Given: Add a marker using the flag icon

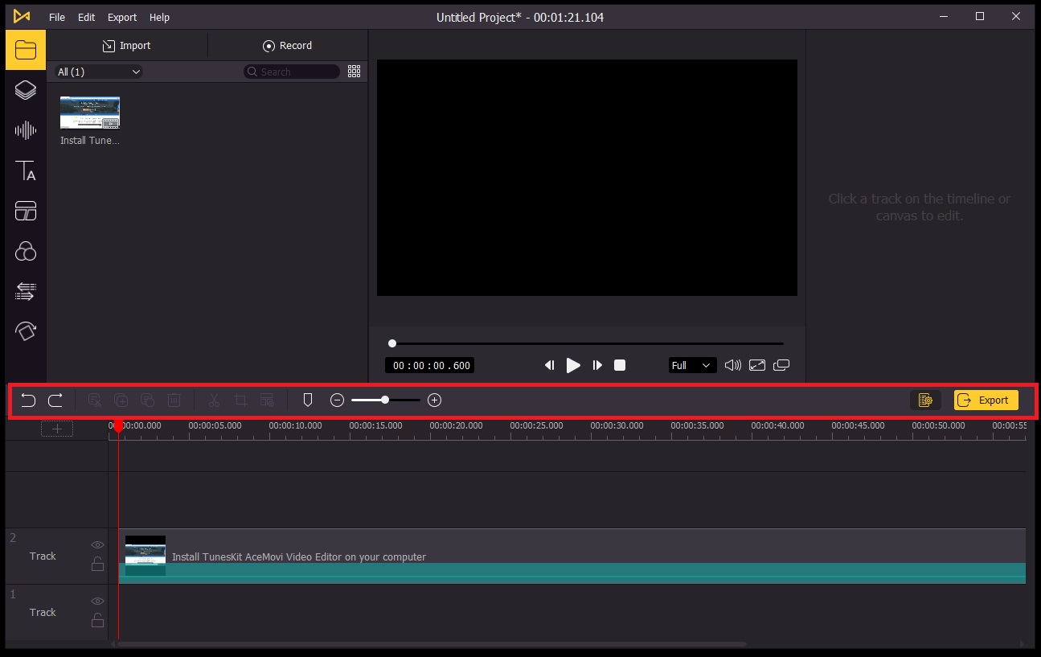Looking at the screenshot, I should click(307, 400).
